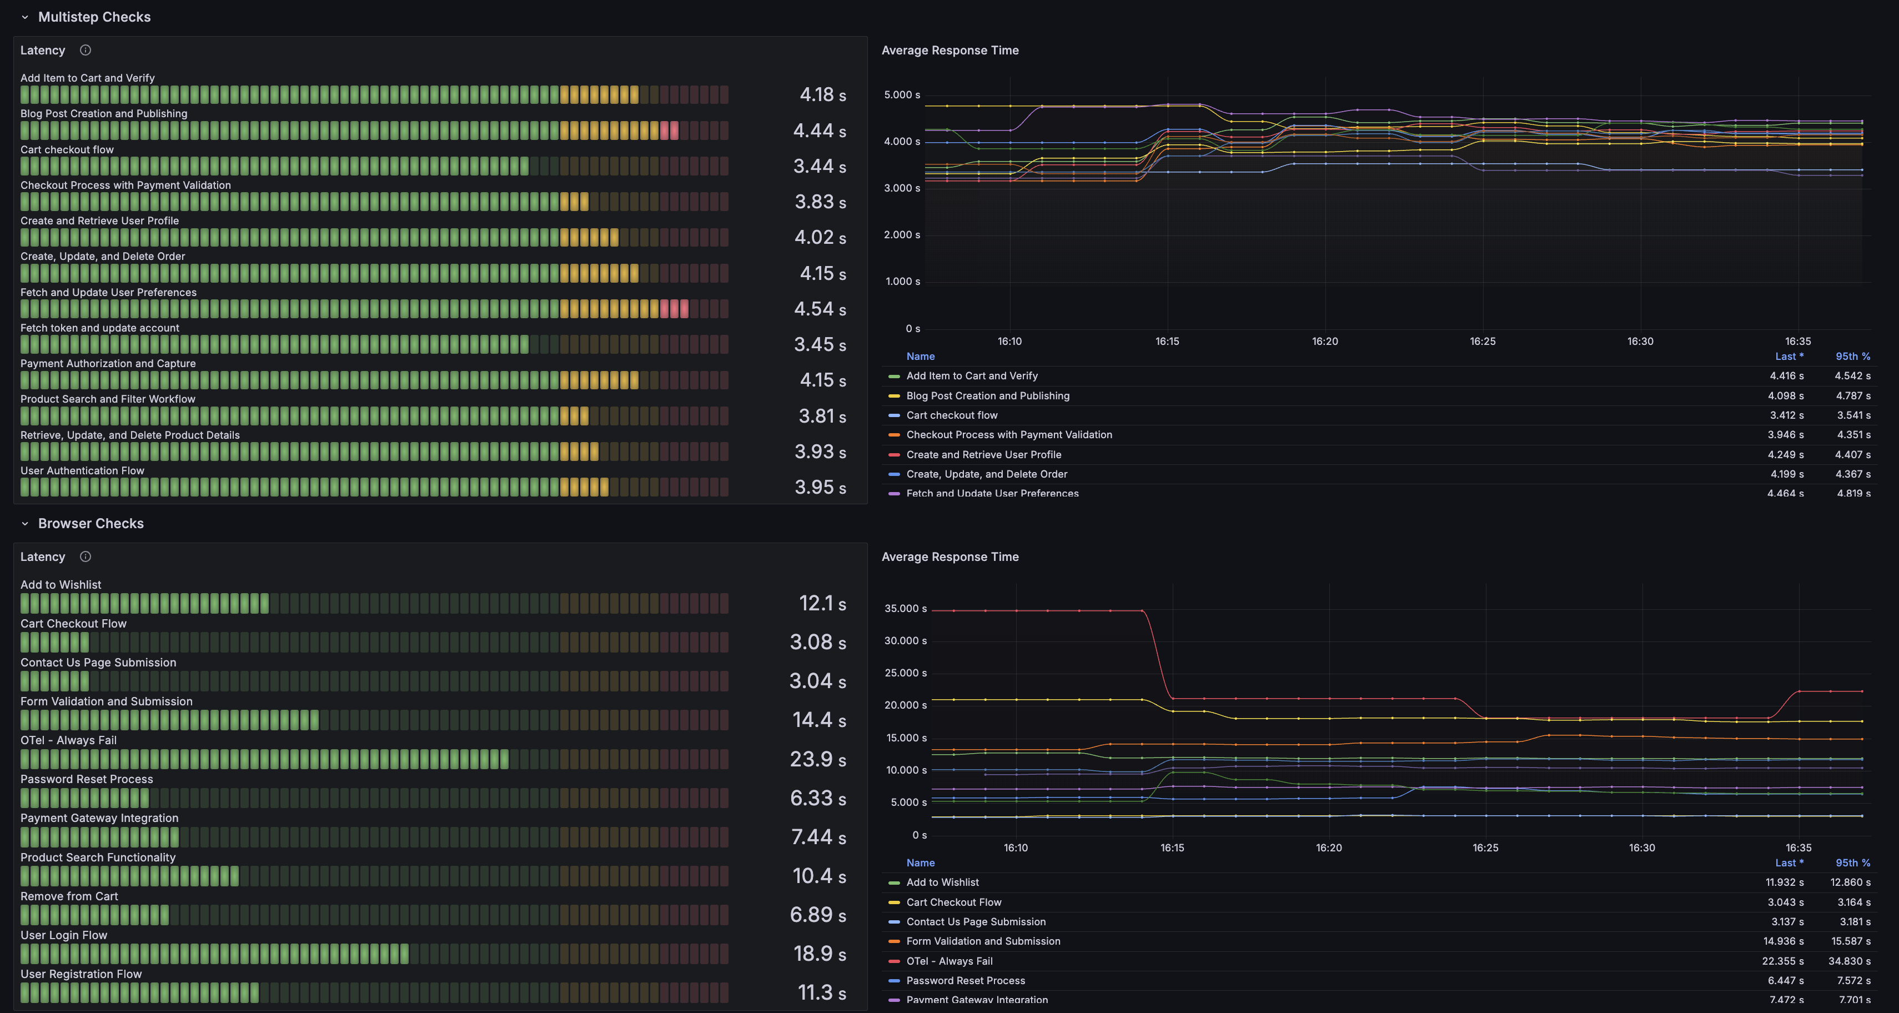Screen dimensions: 1899x1013
Task: Click the Browser Checks Latency info icon
Action: click(x=86, y=556)
